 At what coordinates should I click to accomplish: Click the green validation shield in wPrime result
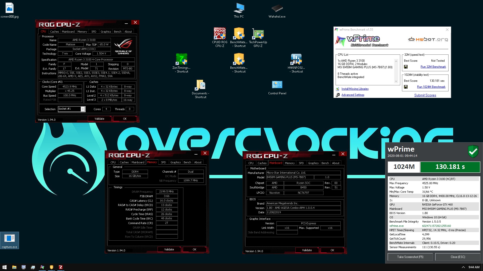(473, 152)
